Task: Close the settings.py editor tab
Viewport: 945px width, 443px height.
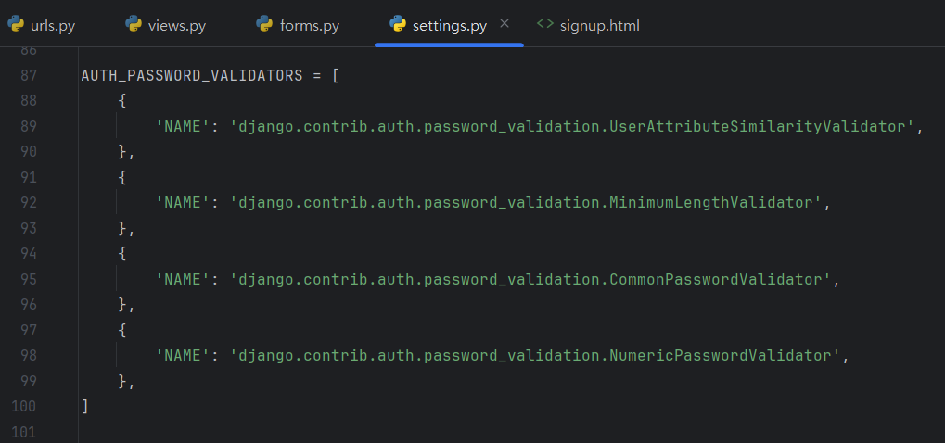Action: pos(504,24)
